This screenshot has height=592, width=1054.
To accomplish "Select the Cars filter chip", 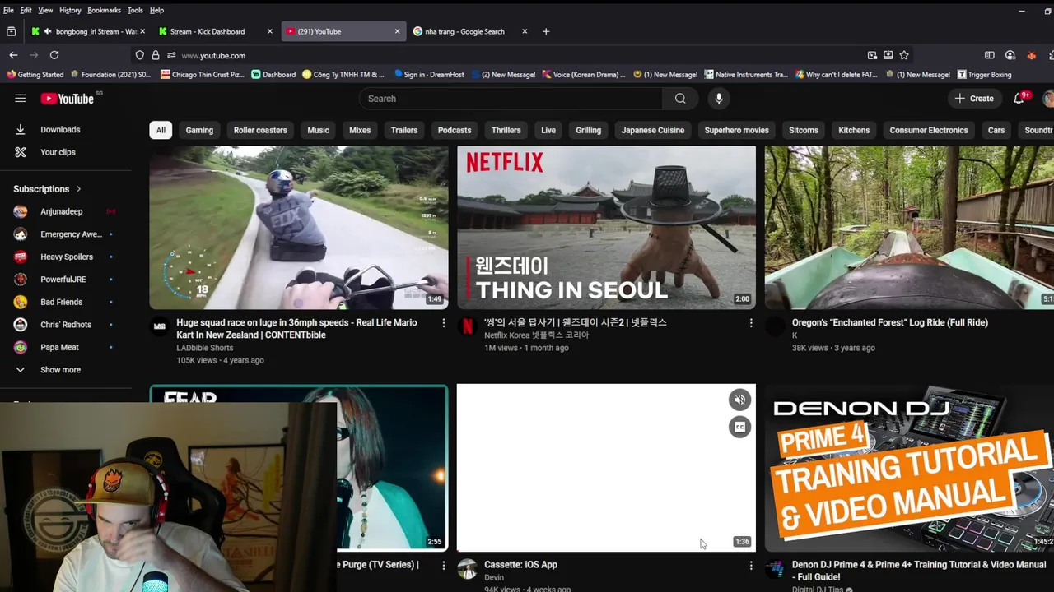I will [x=996, y=130].
